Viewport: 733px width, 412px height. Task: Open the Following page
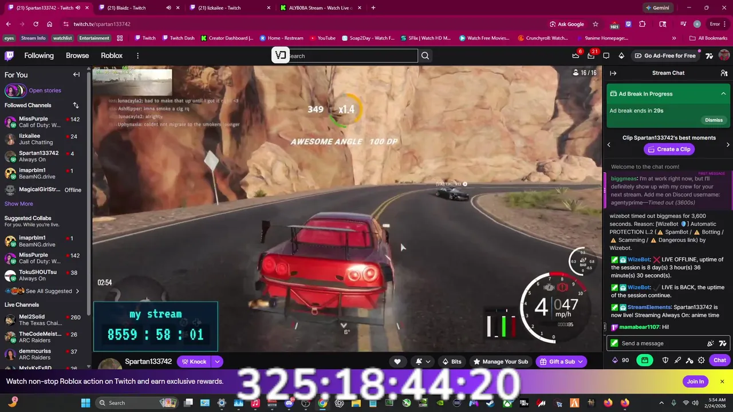coord(39,56)
